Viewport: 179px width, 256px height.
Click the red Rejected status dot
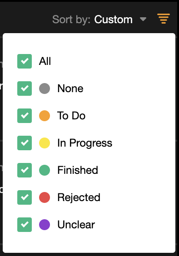point(45,197)
